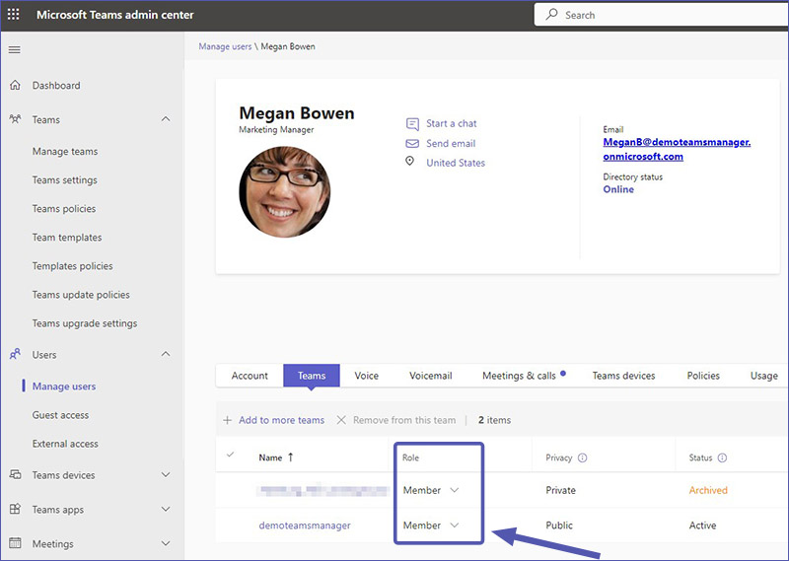This screenshot has width=789, height=561.
Task: Click the search magnifier icon
Action: click(551, 14)
